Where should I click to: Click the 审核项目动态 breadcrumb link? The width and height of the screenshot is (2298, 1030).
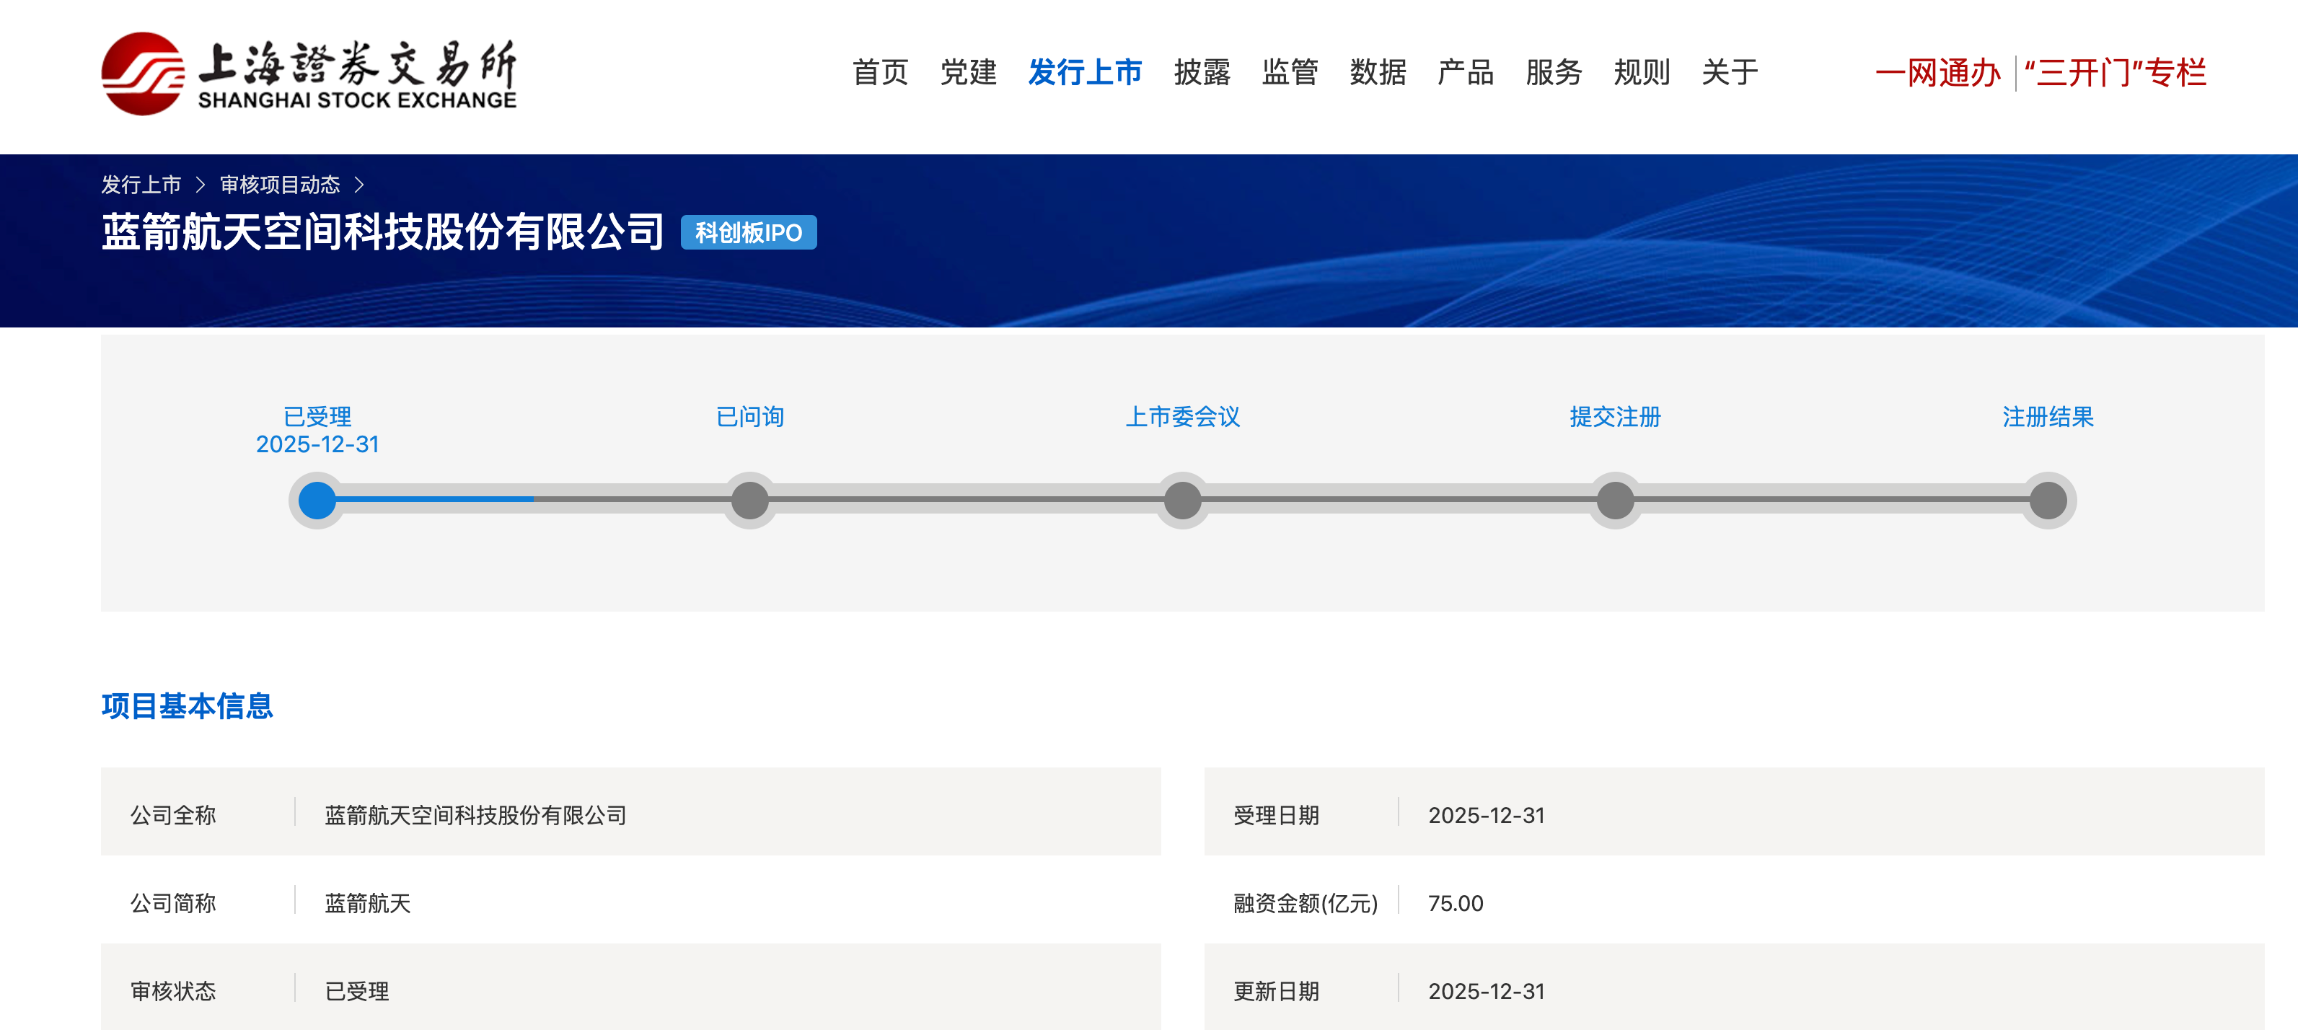coord(280,185)
